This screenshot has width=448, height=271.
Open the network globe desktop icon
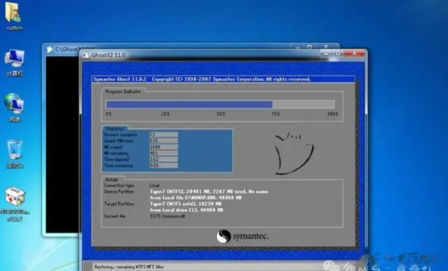(14, 104)
